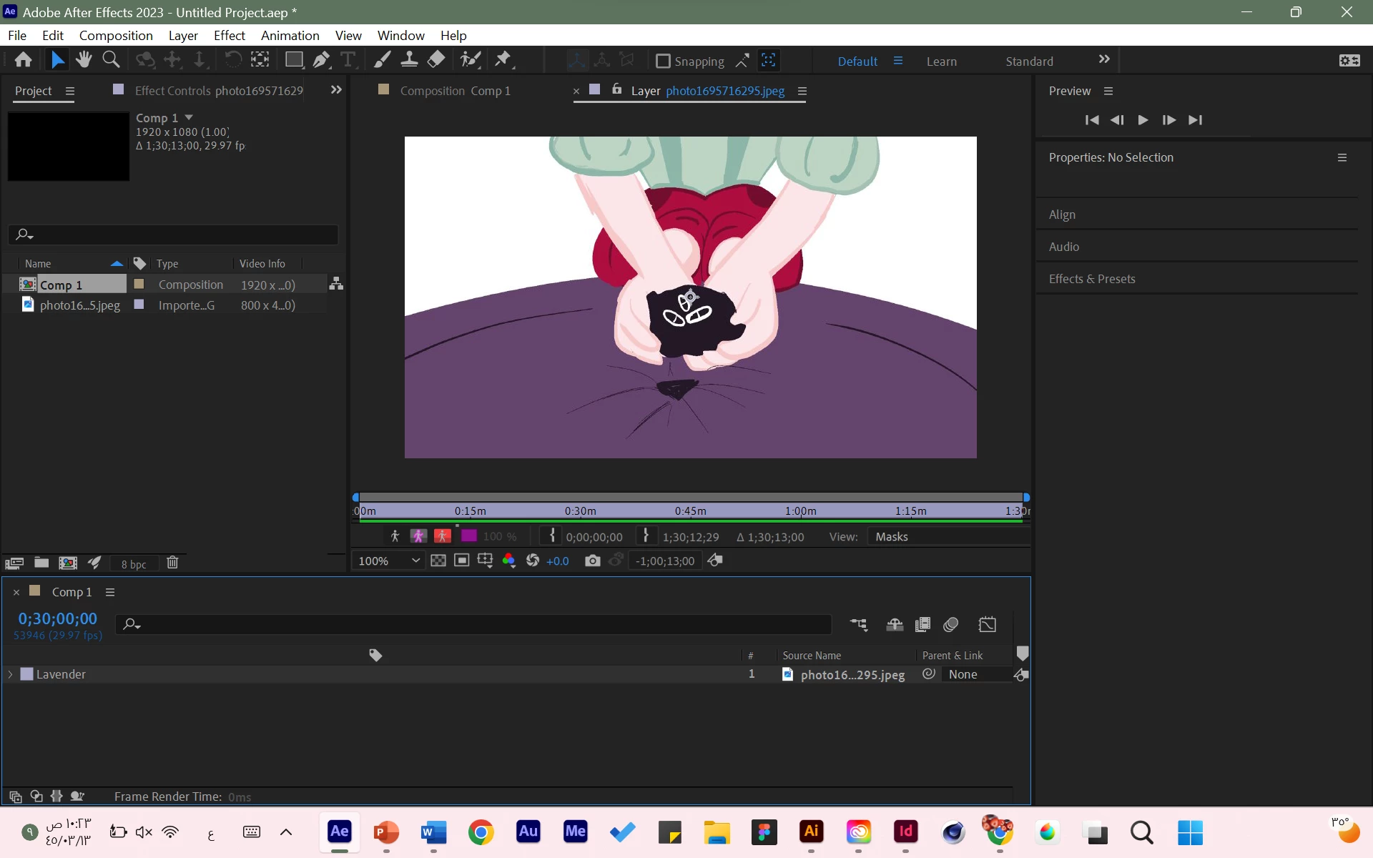Expand the Lavender layer properties
The height and width of the screenshot is (858, 1373).
(x=10, y=674)
